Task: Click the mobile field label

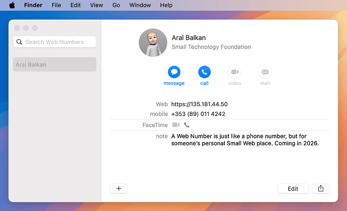Action: pos(159,114)
